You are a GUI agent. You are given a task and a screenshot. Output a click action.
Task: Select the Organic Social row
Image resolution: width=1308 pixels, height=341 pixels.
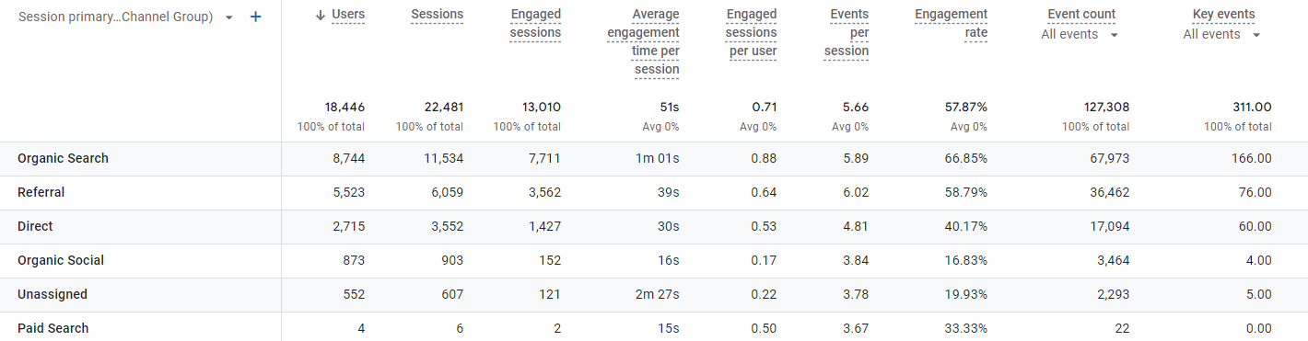[x=654, y=261]
